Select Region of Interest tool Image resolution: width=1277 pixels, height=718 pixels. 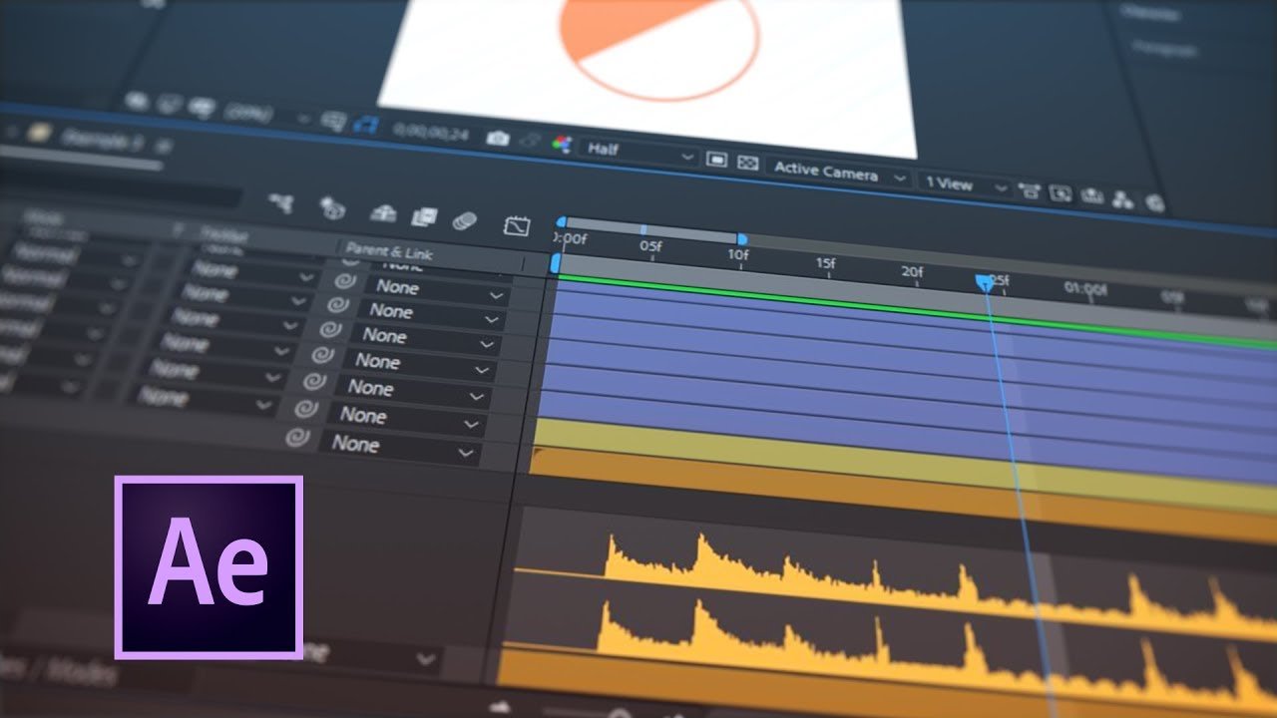[716, 158]
